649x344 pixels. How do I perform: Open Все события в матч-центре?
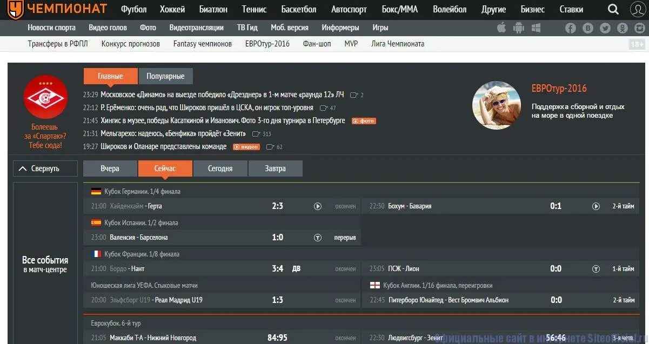tap(45, 264)
